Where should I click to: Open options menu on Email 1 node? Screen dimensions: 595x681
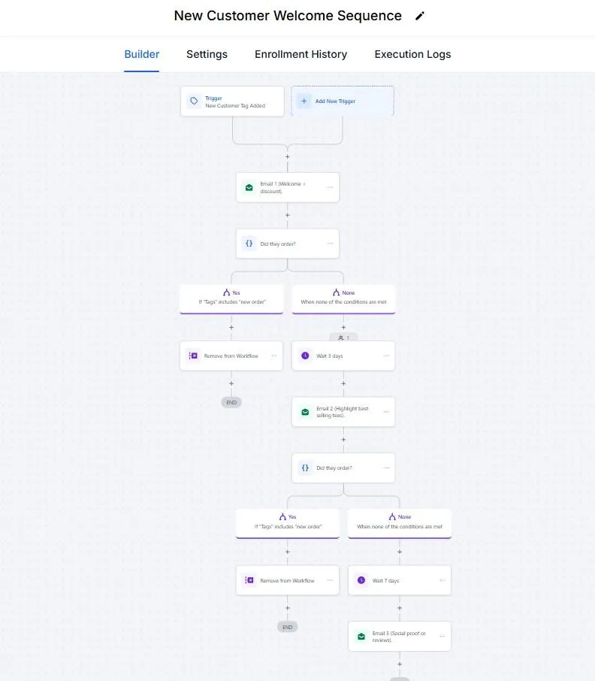[x=330, y=188]
